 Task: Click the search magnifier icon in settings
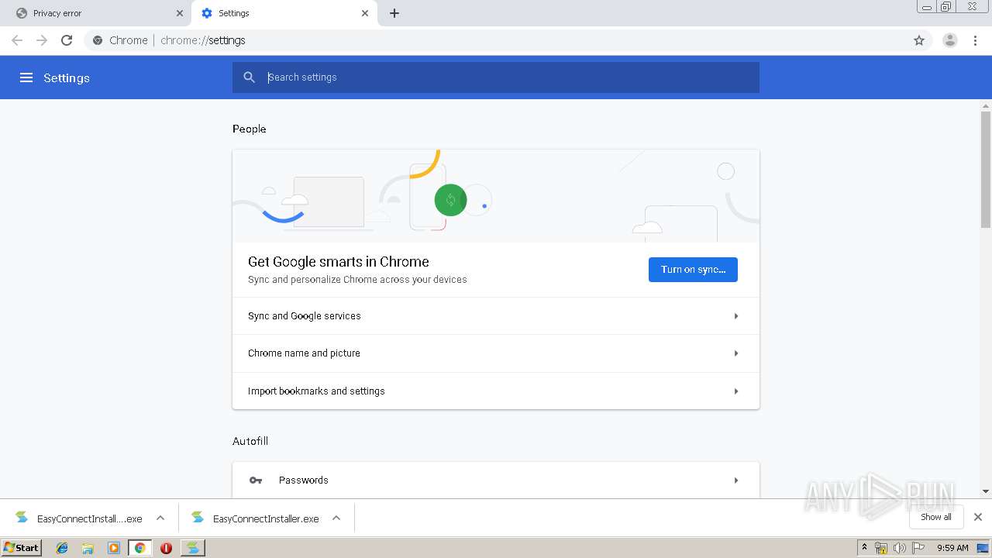(249, 77)
